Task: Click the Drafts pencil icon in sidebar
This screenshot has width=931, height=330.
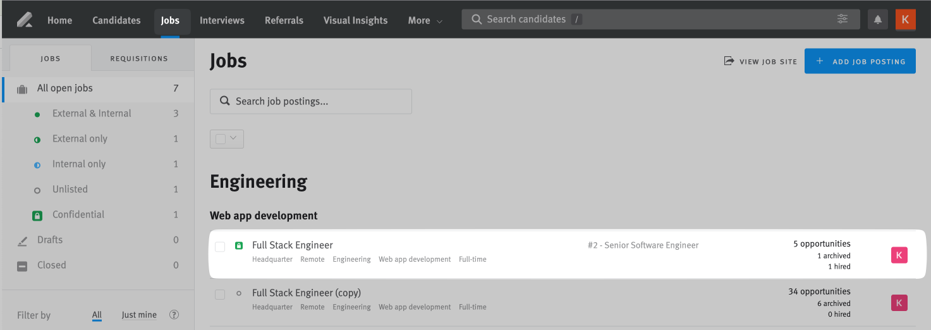Action: (23, 240)
